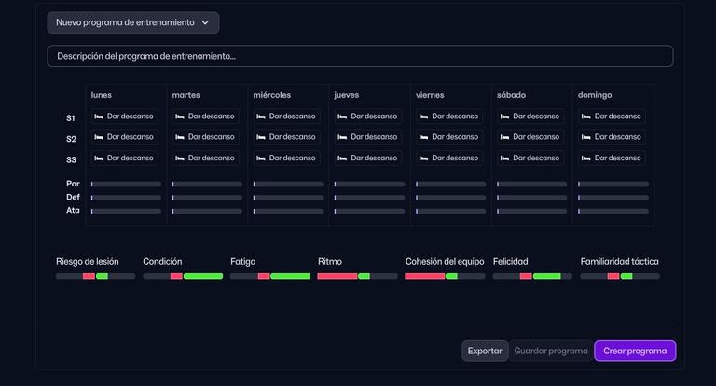Click bed icon in domingo S3 cell
This screenshot has height=386, width=716.
coord(585,159)
